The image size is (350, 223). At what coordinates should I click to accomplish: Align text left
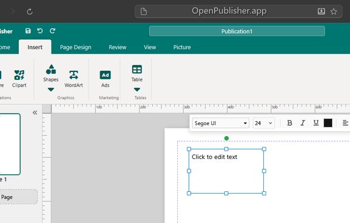click(345, 123)
